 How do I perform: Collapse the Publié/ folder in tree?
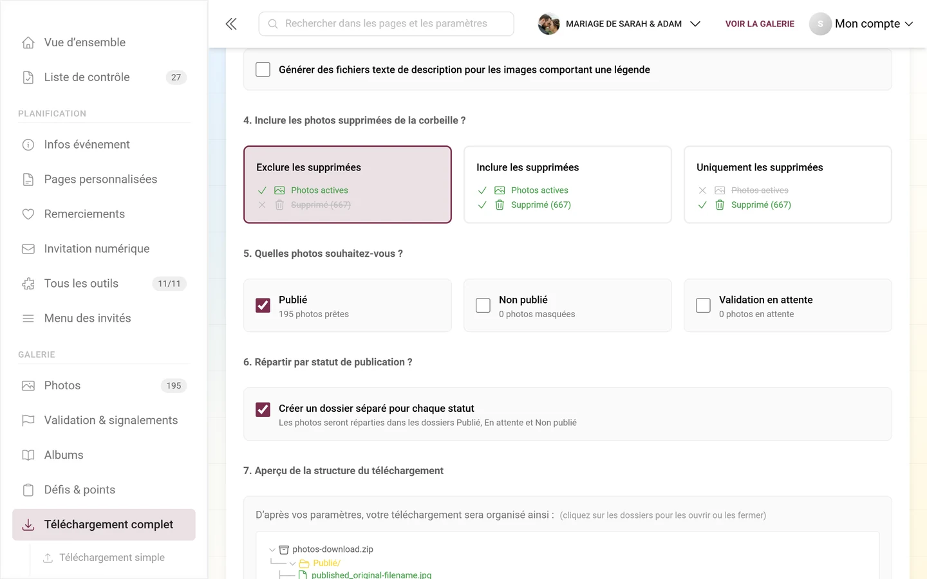coord(292,564)
